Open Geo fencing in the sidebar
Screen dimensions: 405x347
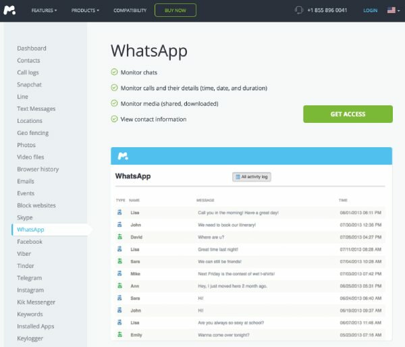[x=33, y=133]
